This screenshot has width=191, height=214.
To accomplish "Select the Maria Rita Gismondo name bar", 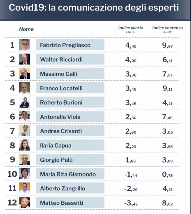I will (x=70, y=174).
